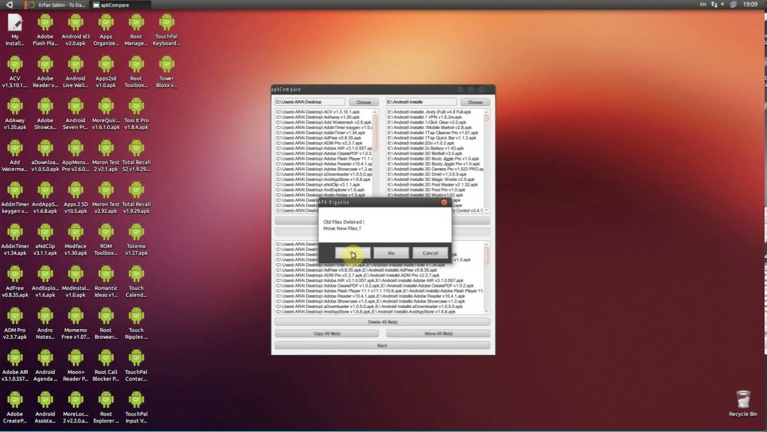Screen dimensions: 767x432
Task: Select the Apps 2 SD v10.5.apk icon
Action: (x=76, y=198)
